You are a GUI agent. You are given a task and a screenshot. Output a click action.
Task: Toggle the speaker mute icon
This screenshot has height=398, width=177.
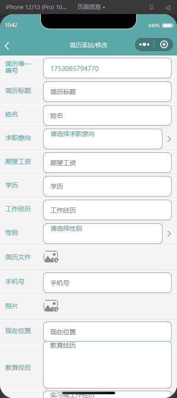168,8
